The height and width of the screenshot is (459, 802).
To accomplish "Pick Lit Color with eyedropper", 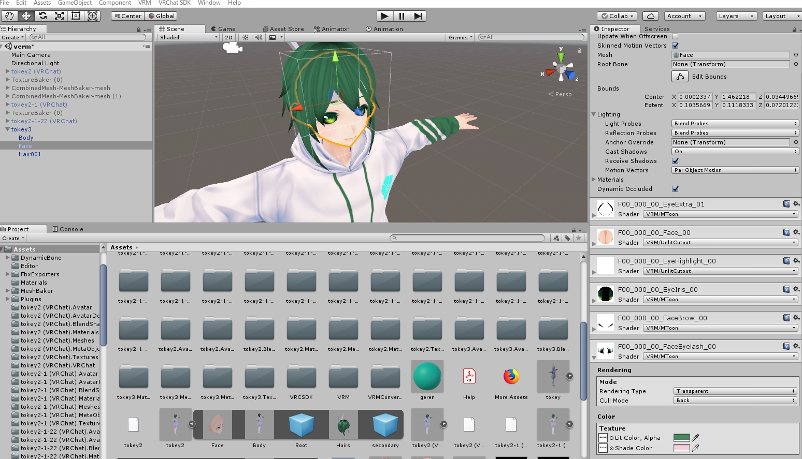I will point(696,438).
